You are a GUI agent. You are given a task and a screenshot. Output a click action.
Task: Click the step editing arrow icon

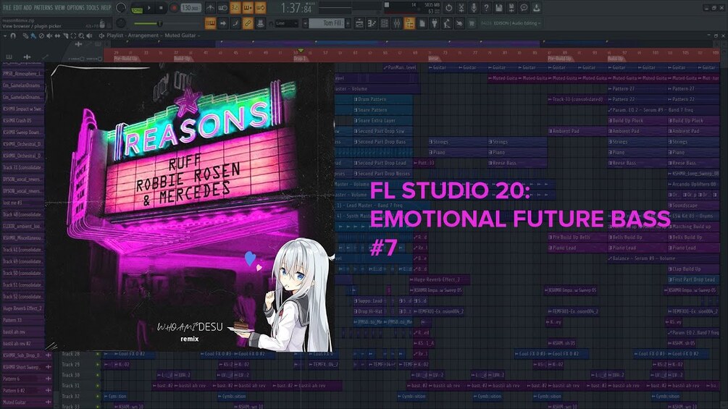click(223, 23)
